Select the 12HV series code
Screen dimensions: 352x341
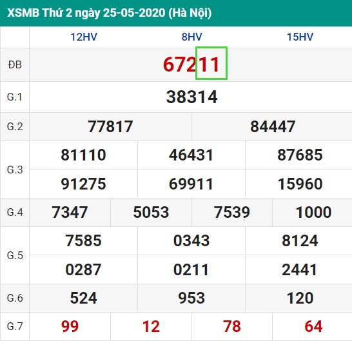(84, 37)
